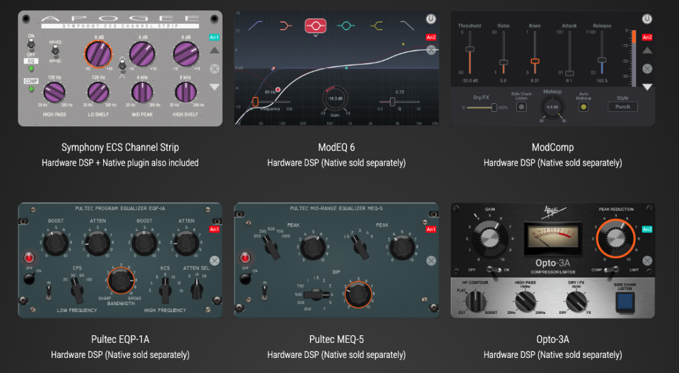Click the HF Contour knob on Opto-3A
679x373 pixels.
pyautogui.click(x=475, y=300)
